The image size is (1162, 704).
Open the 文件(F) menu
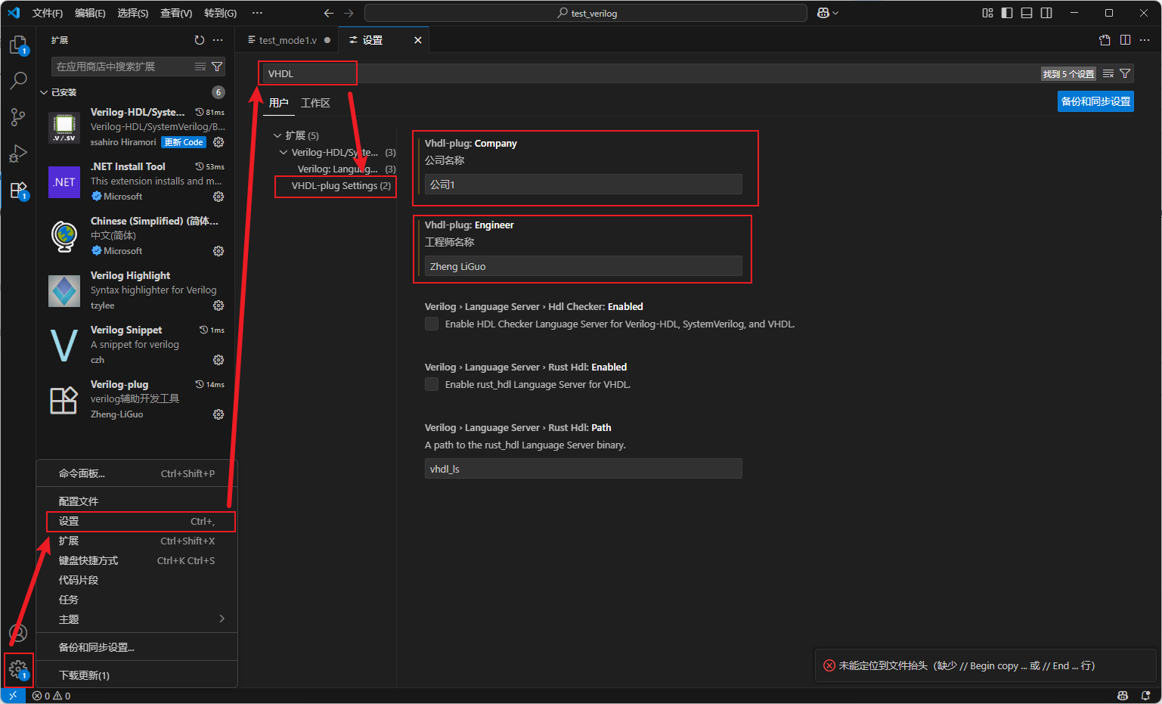tap(48, 13)
